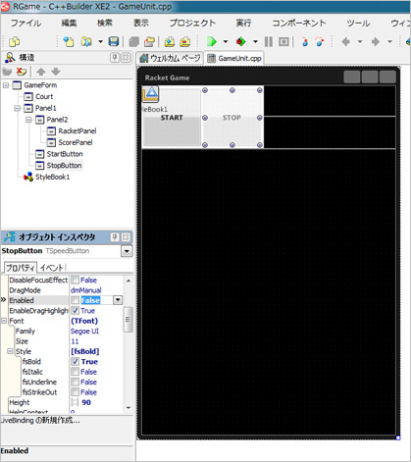The image size is (411, 462).
Task: Open the プロジェクト menu
Action: click(192, 23)
